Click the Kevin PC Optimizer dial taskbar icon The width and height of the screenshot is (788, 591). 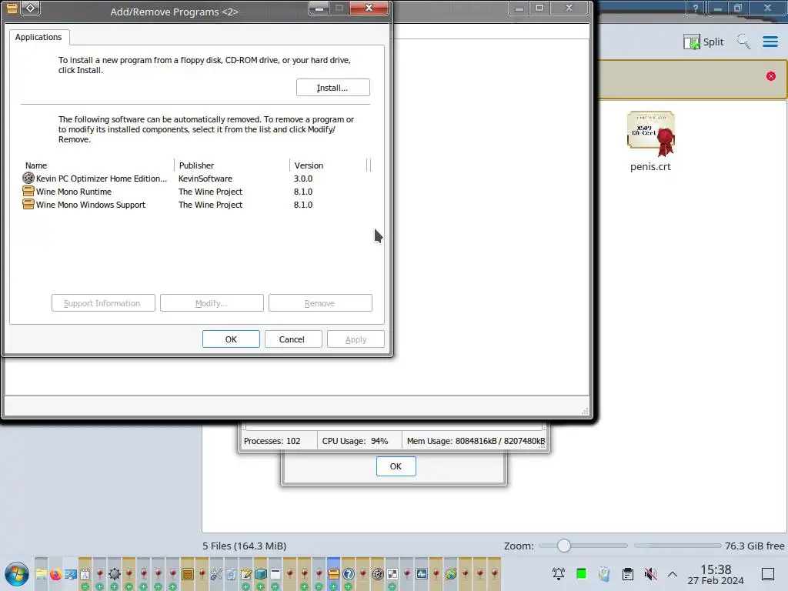coord(378,574)
